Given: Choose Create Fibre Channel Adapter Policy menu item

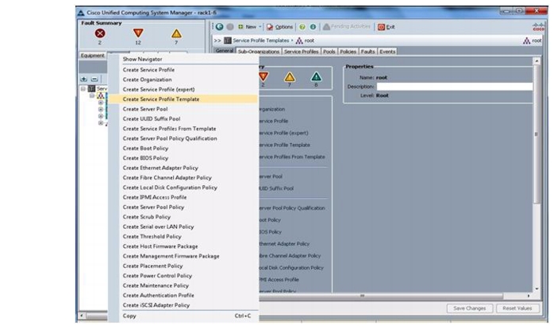Looking at the screenshot, I should (183, 177).
